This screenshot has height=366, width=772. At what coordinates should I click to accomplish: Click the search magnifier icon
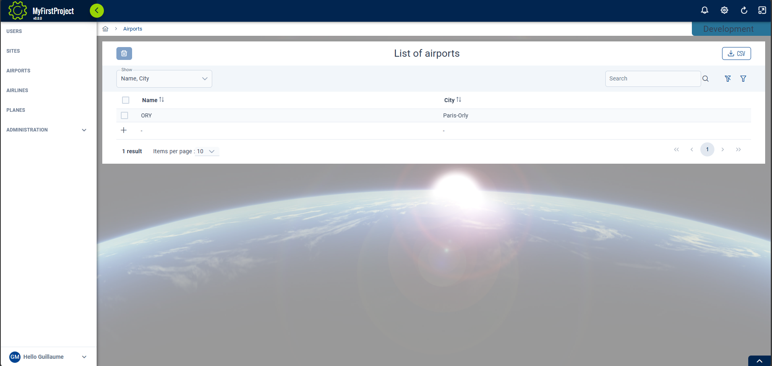pyautogui.click(x=706, y=79)
